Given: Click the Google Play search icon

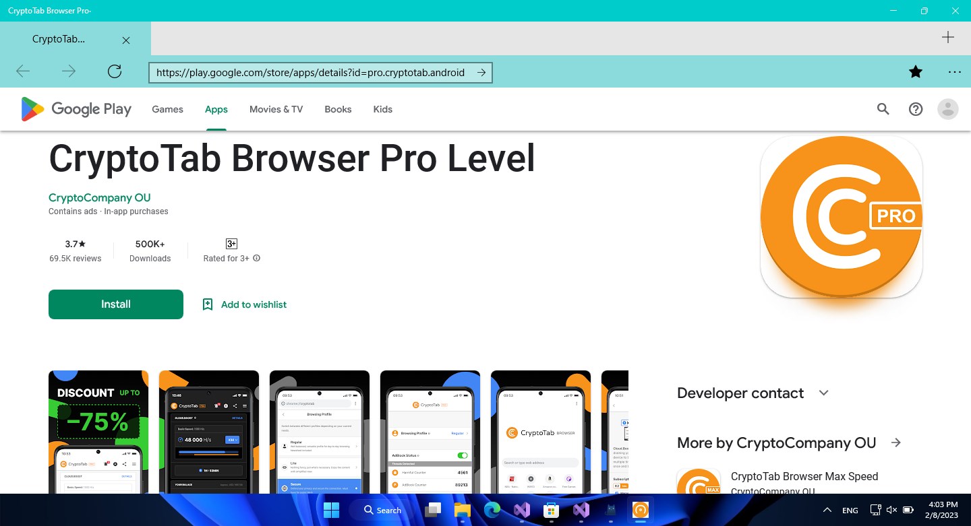Looking at the screenshot, I should (883, 109).
